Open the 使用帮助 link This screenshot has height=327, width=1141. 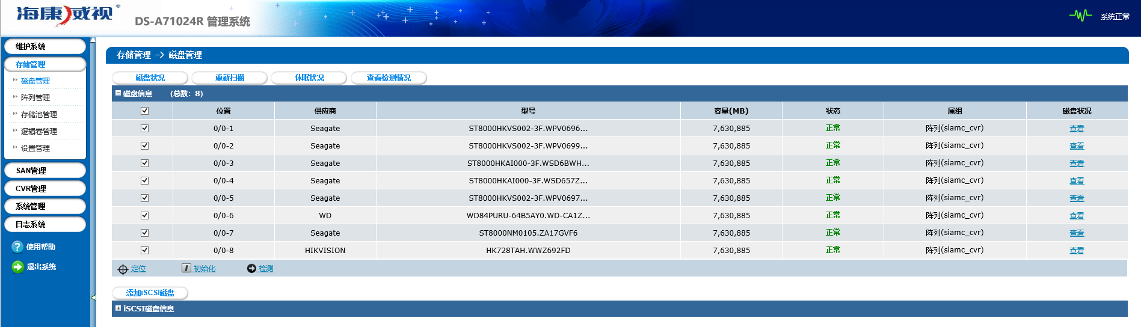41,247
